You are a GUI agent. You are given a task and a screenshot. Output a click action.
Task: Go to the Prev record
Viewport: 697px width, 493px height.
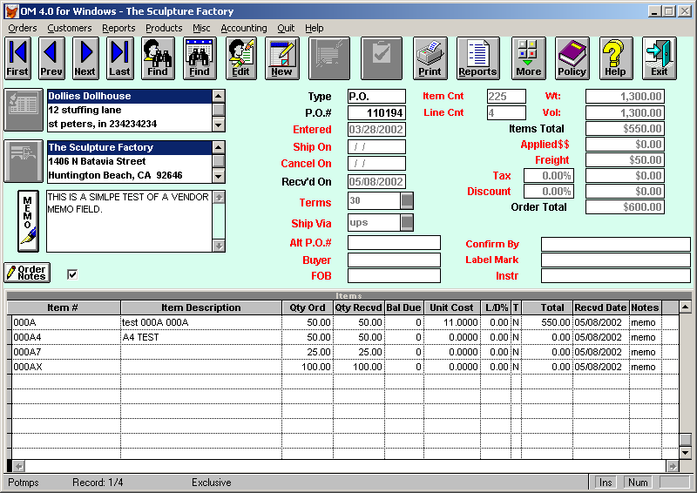(x=51, y=58)
